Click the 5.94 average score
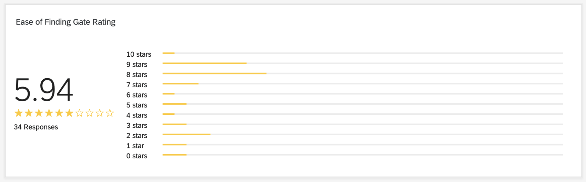 coord(43,90)
